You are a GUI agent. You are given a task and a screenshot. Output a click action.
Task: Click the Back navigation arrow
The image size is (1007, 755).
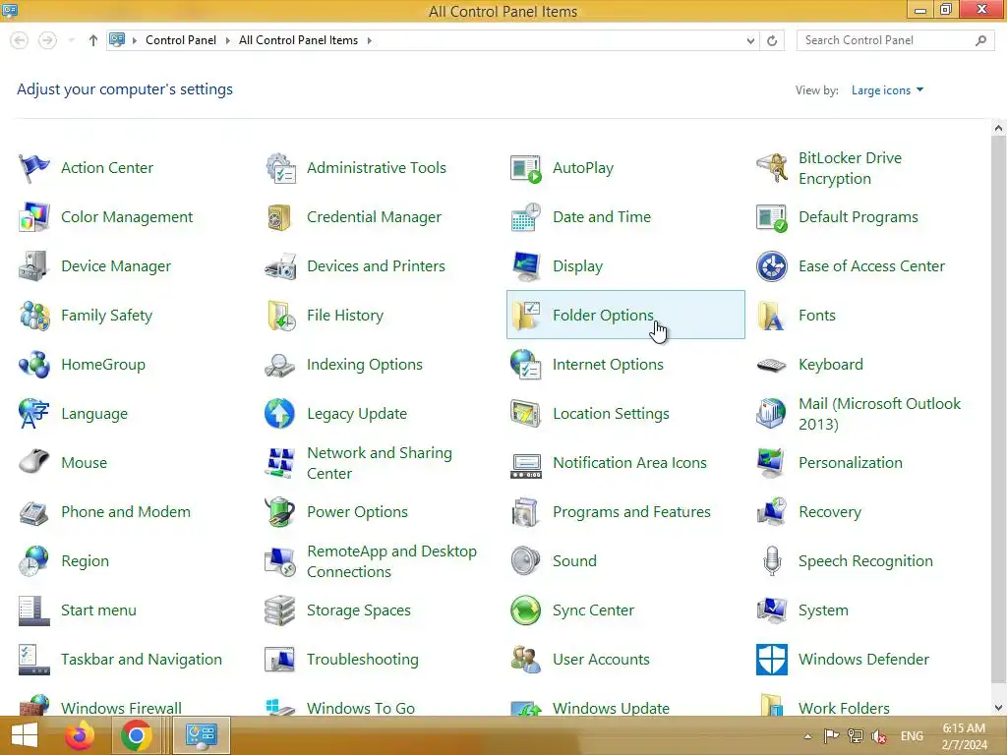20,40
